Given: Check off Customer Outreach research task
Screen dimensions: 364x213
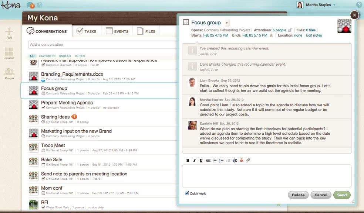Looking at the screenshot, I should [43, 65].
